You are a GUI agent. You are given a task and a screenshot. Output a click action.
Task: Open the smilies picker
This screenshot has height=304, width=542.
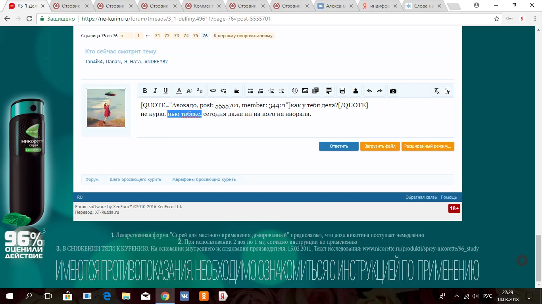295,91
